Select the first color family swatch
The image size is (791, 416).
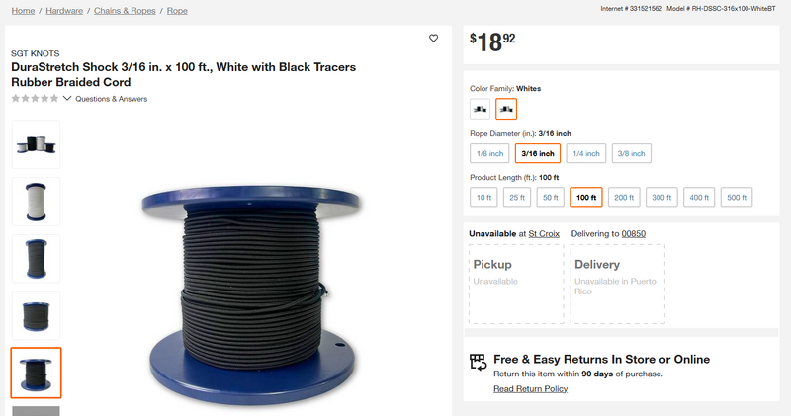click(480, 109)
